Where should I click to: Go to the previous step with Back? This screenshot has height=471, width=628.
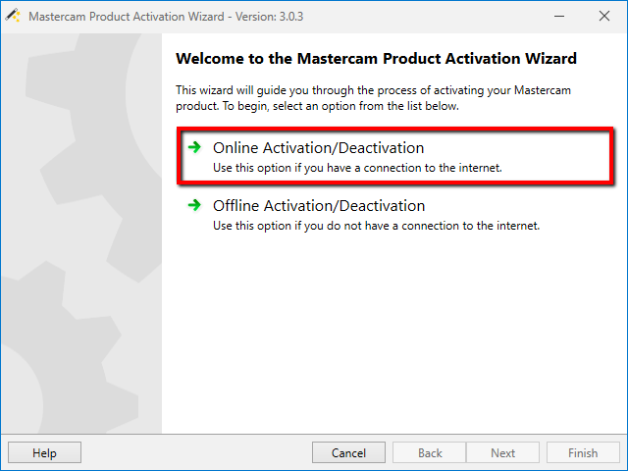[430, 452]
